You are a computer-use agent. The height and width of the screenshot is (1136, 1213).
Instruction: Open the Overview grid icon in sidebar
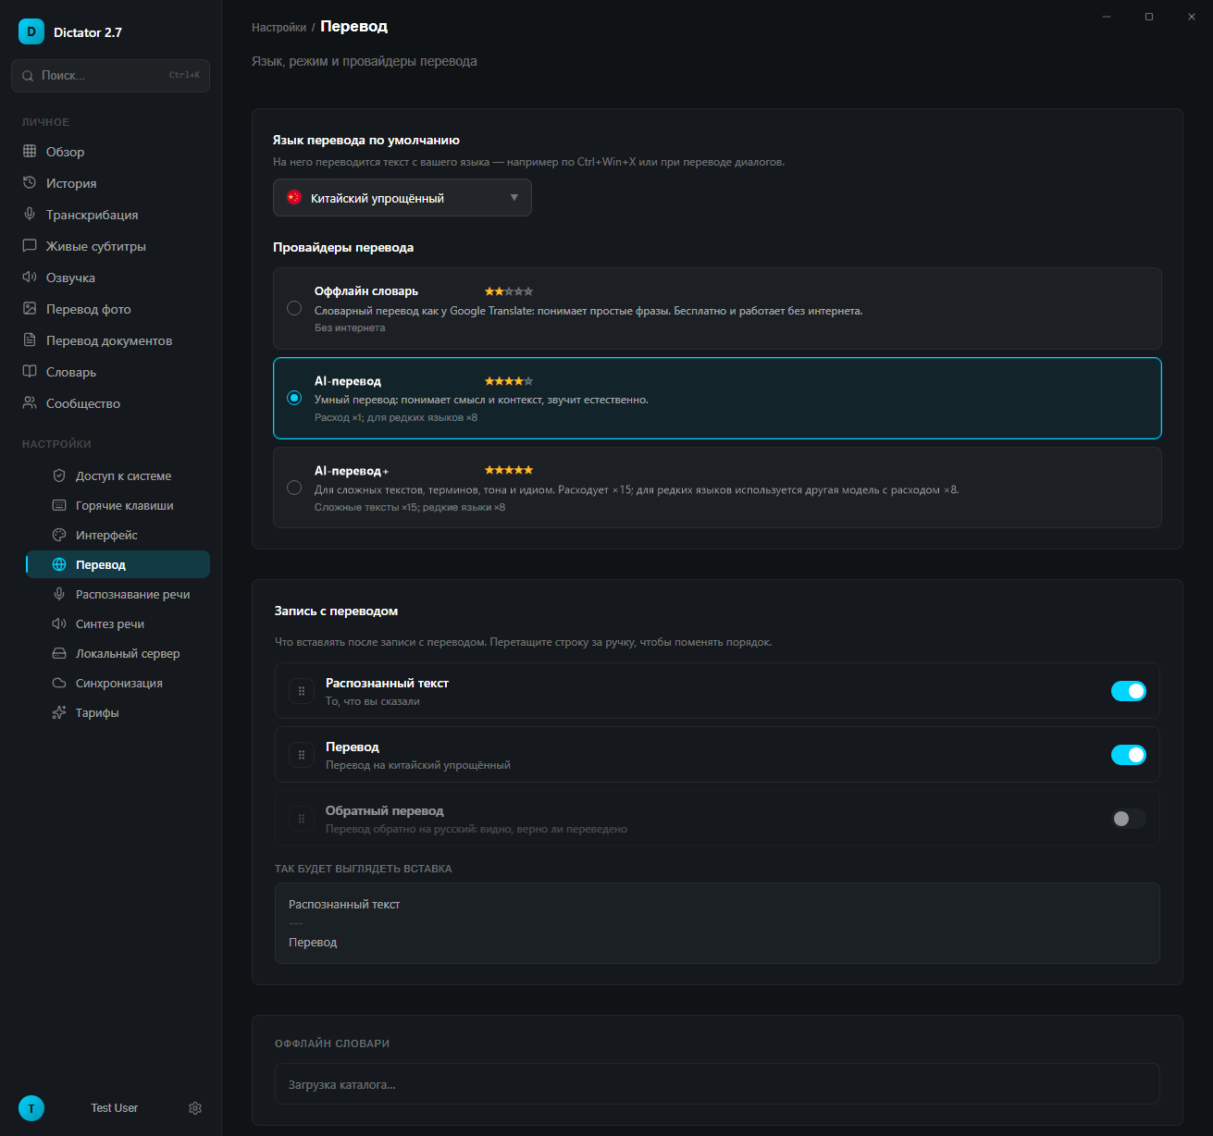coord(30,151)
